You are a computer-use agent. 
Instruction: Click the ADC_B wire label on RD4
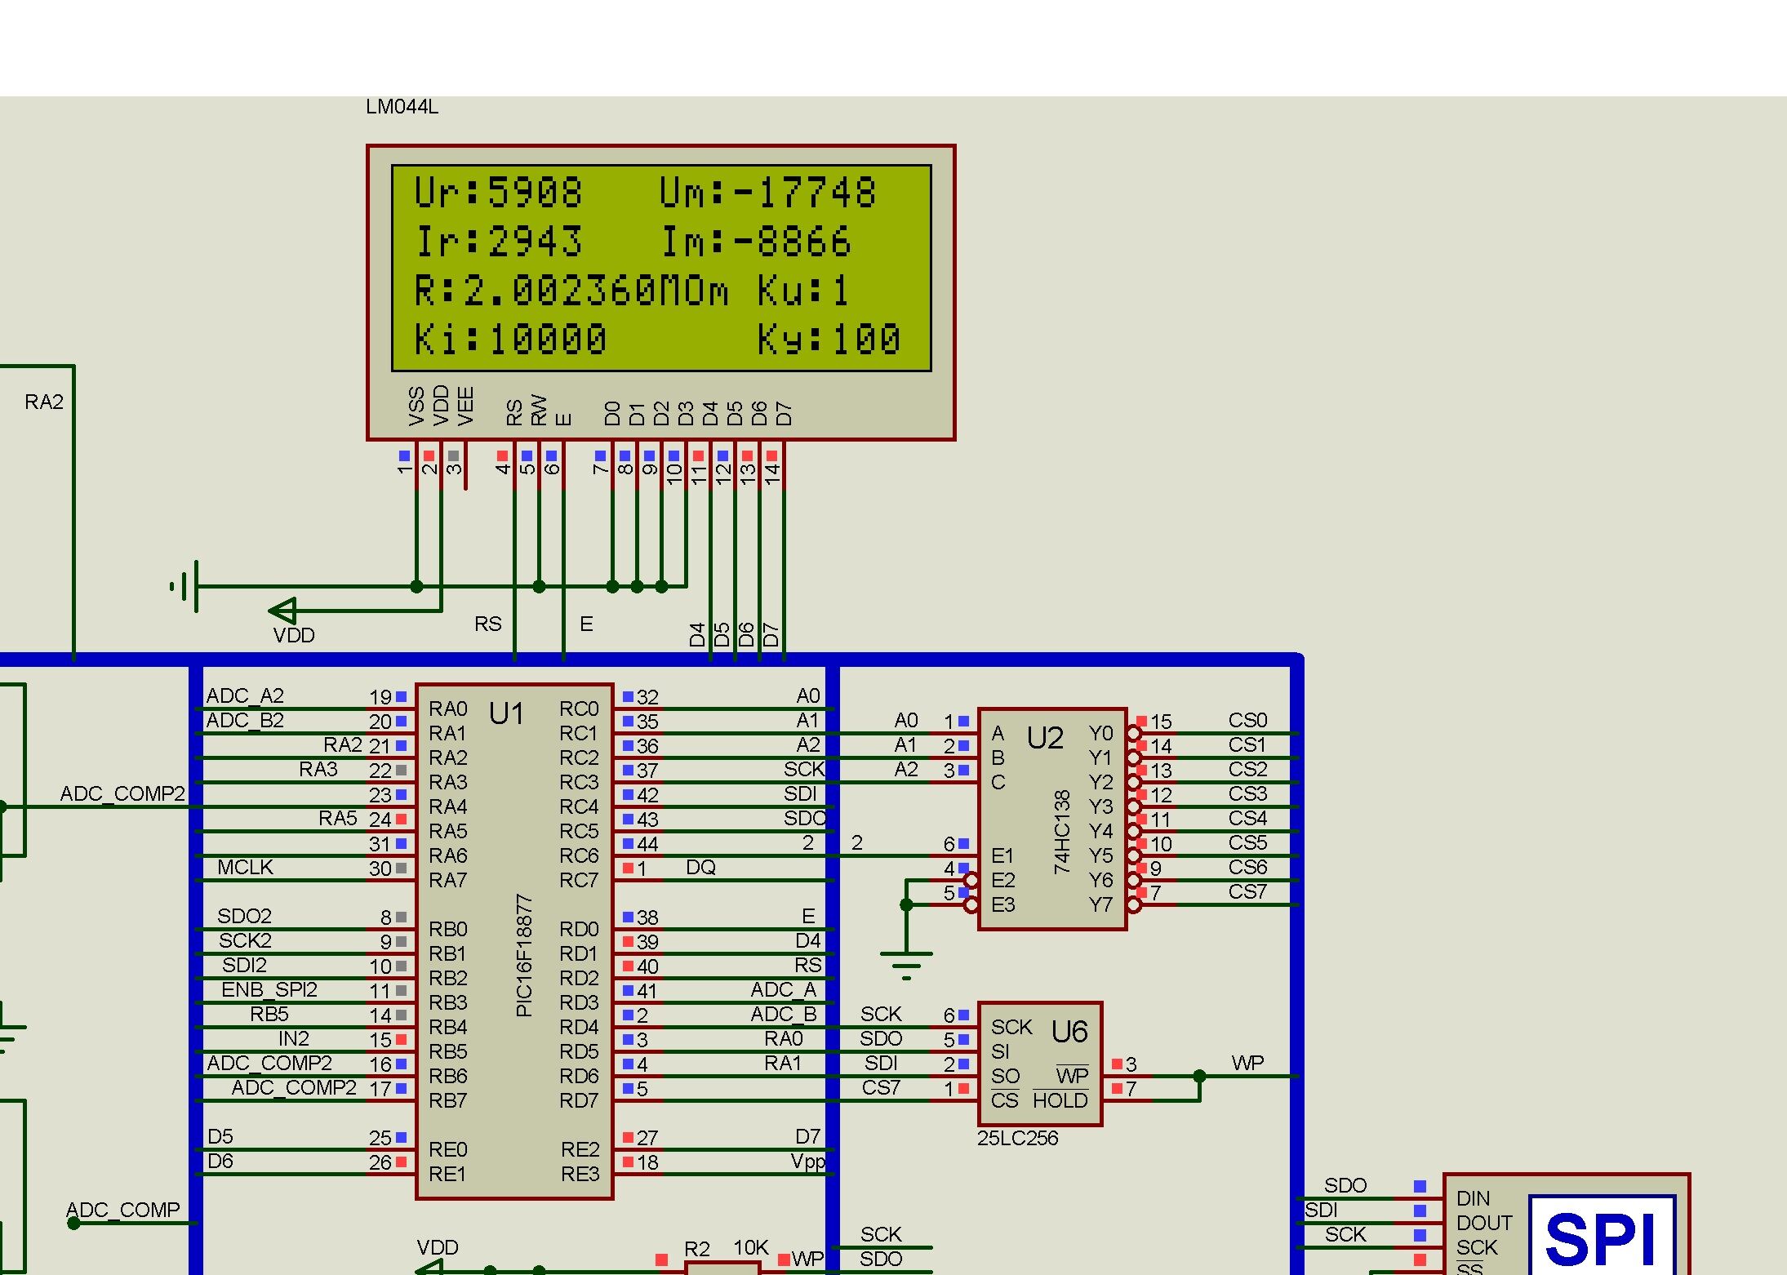click(783, 1014)
